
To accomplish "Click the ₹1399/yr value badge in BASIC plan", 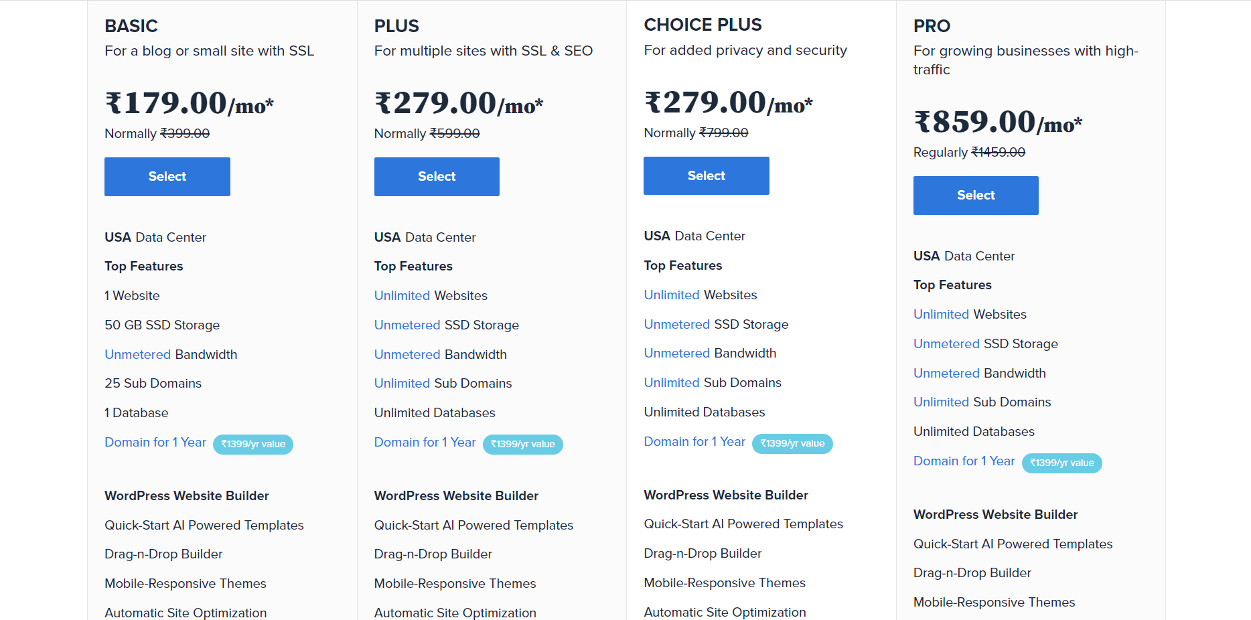I will click(253, 444).
